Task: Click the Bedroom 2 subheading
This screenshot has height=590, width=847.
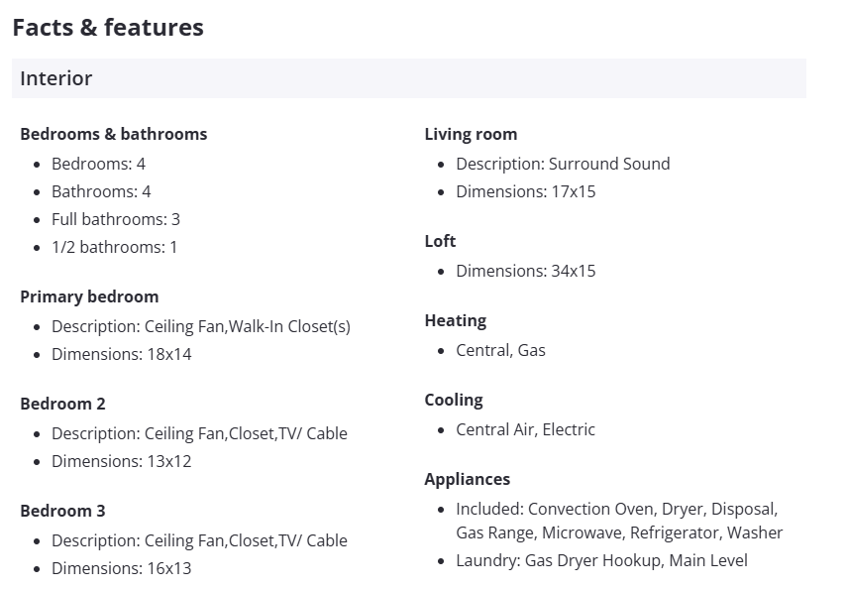Action: tap(62, 404)
